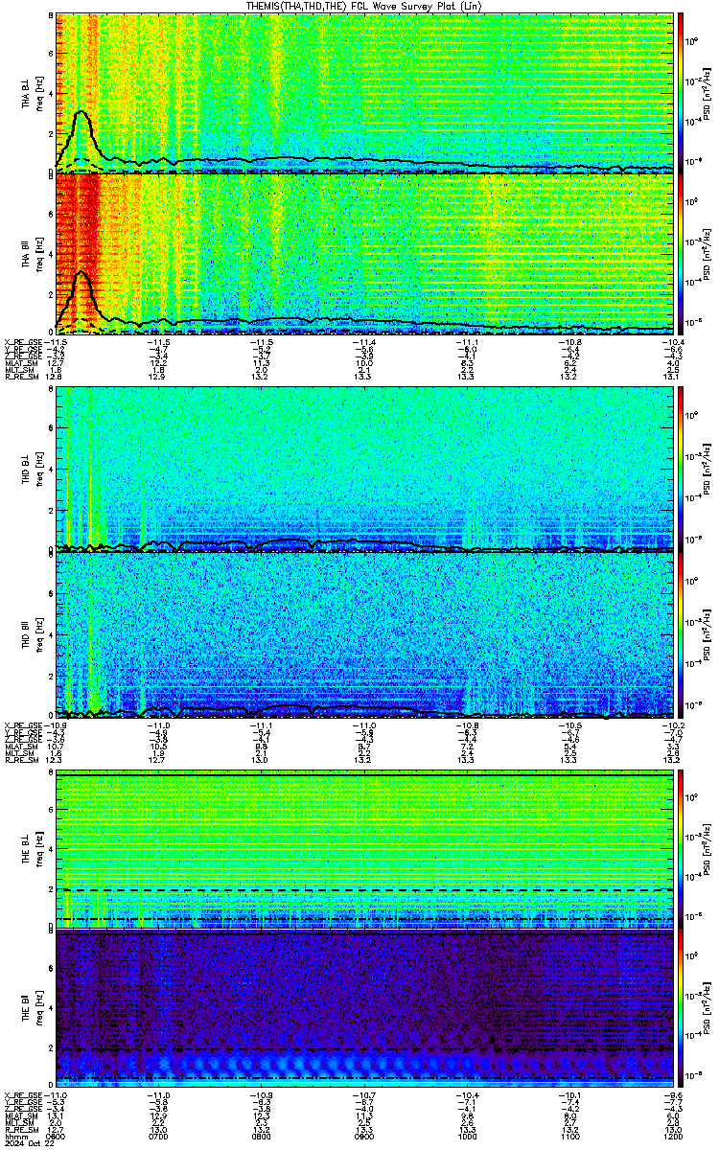Click the X_RE_GSE row label under THD panels

[x=25, y=724]
